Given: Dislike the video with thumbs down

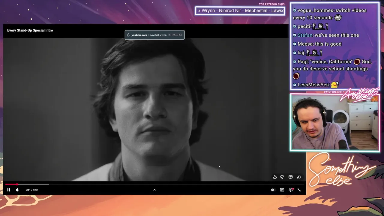Looking at the screenshot, I should coord(282,177).
